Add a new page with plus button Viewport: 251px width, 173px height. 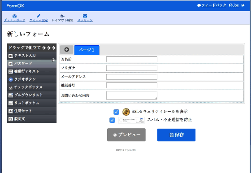point(67,50)
